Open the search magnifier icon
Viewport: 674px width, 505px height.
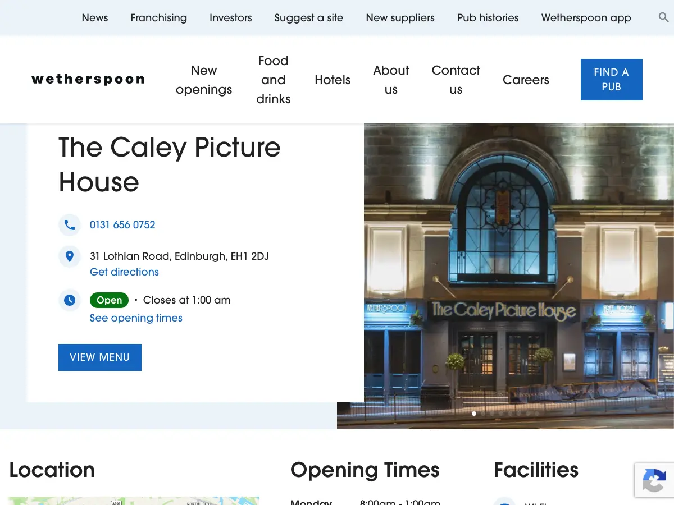click(663, 17)
